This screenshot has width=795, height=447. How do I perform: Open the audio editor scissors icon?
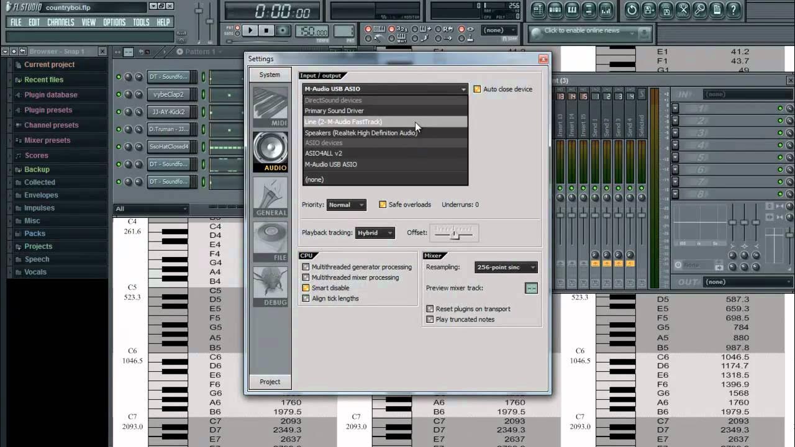(x=683, y=9)
